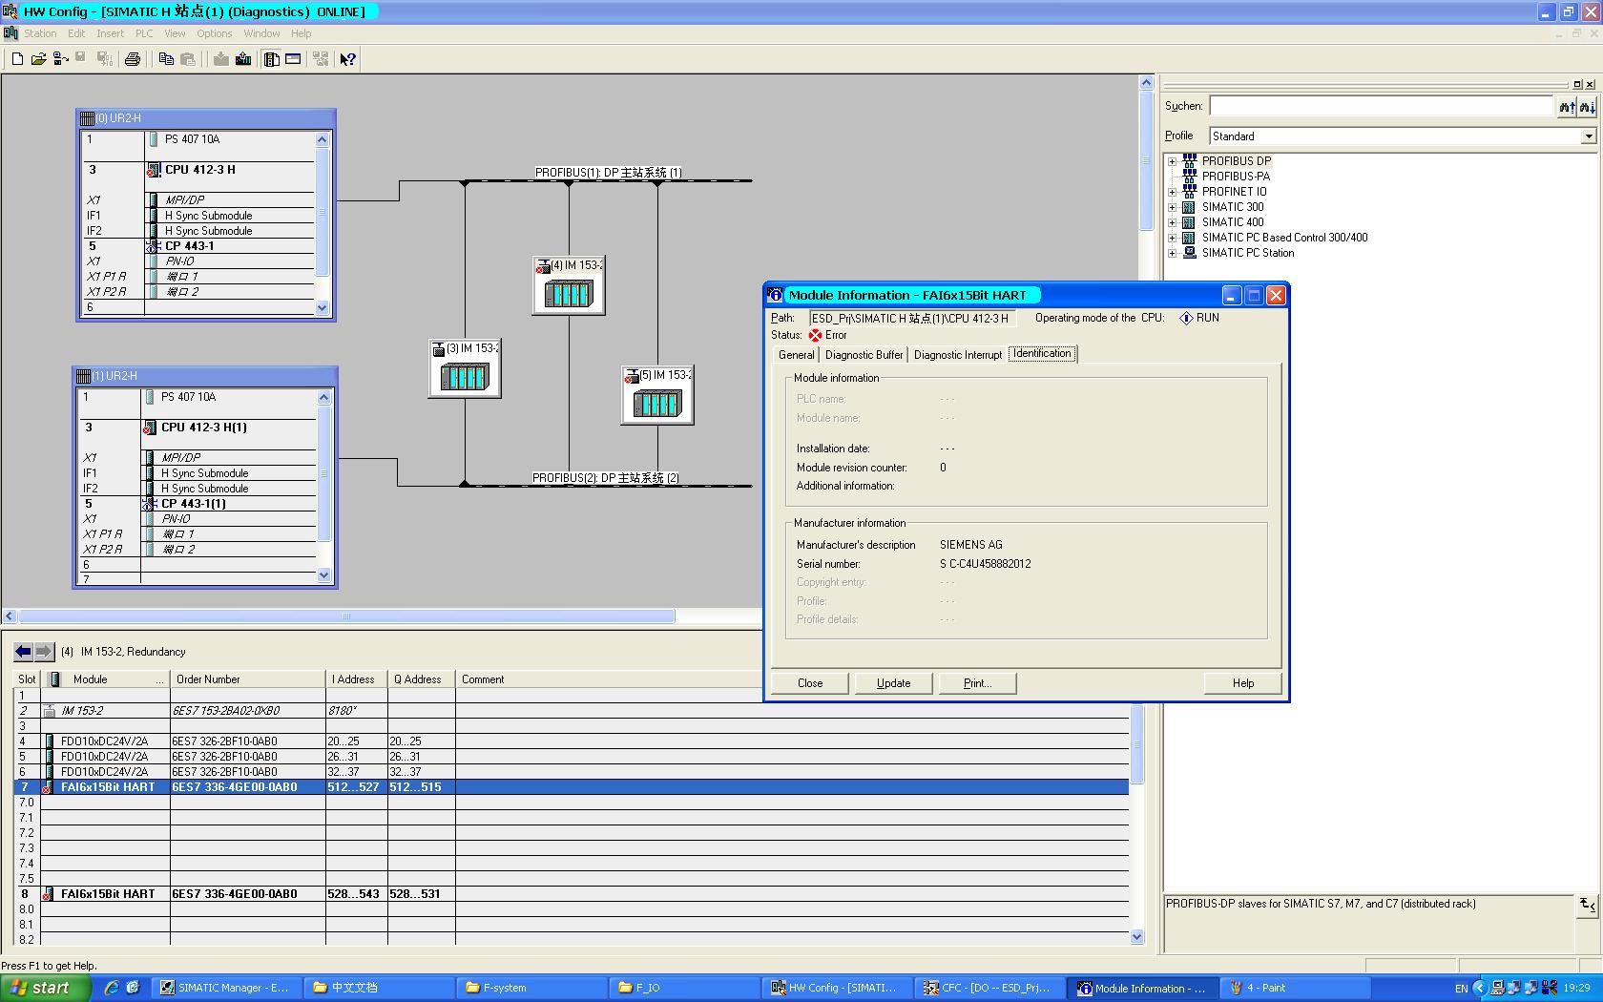Click the search downward binoculars icon
This screenshot has height=1002, width=1603.
[1587, 107]
